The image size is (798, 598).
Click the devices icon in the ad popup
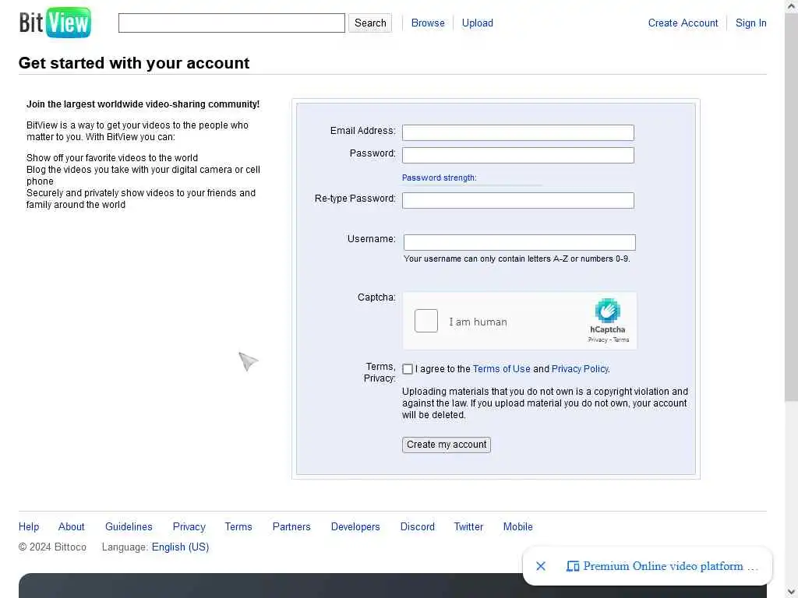click(x=573, y=566)
